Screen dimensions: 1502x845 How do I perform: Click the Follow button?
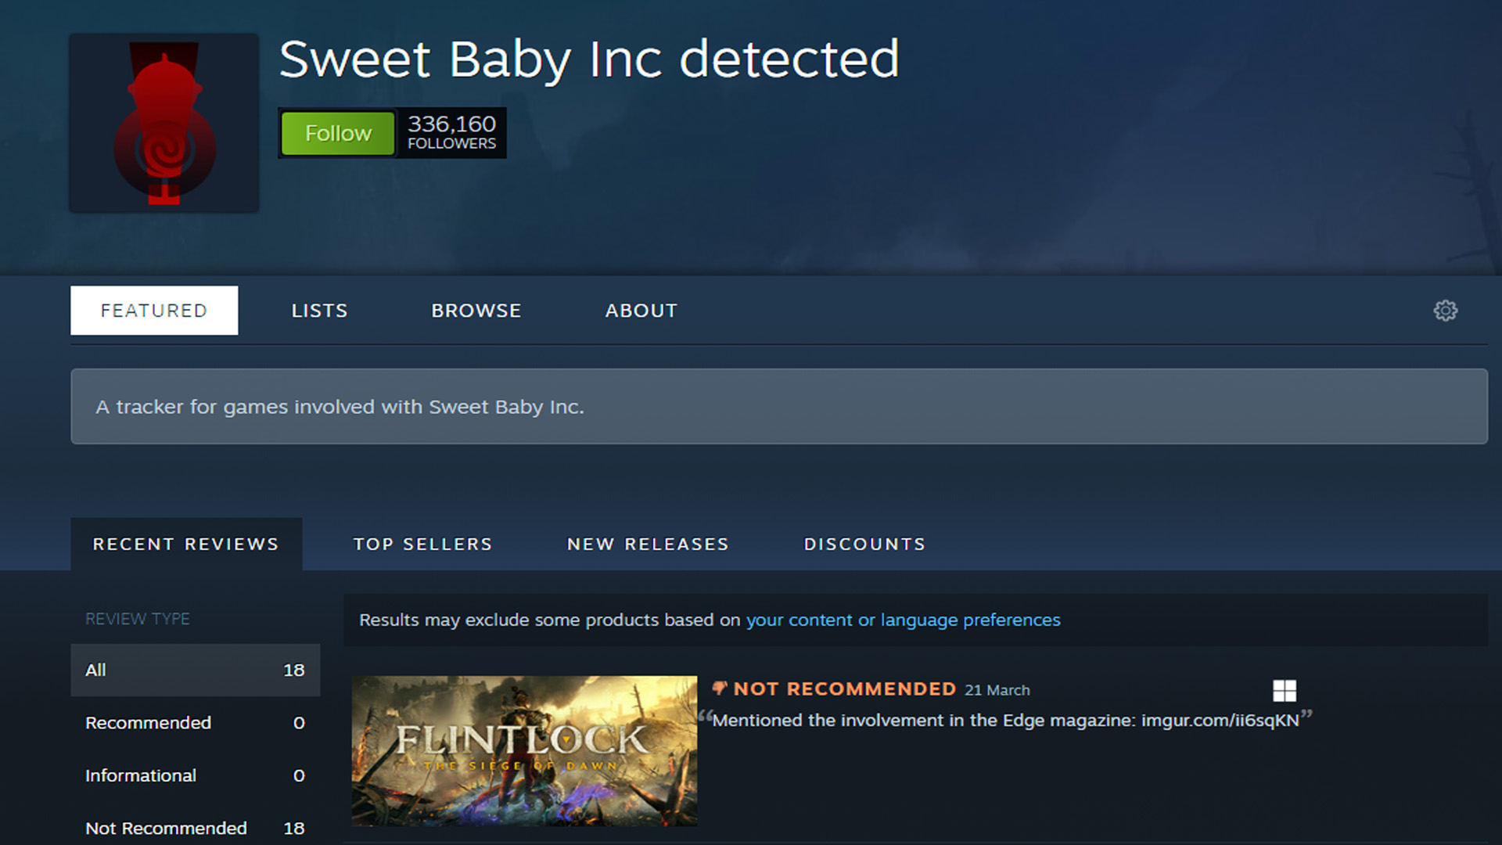tap(337, 133)
